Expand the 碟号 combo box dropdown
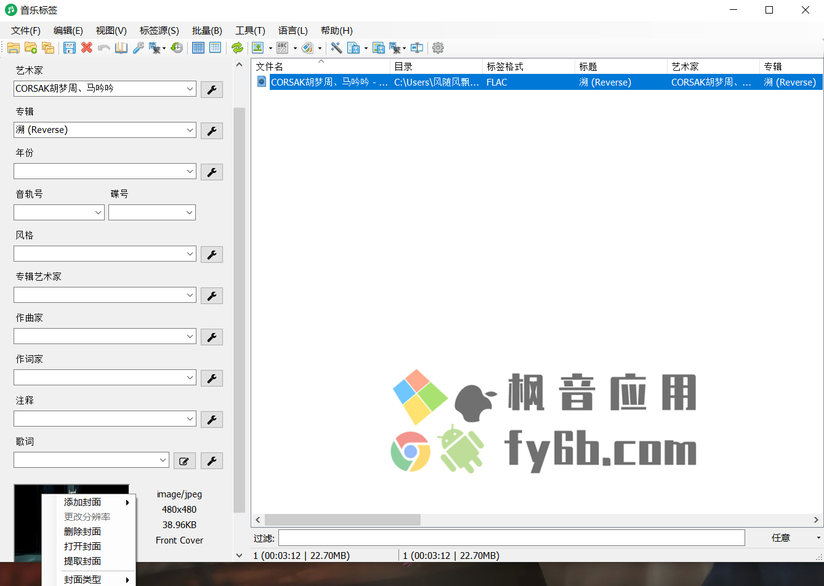Viewport: 824px width, 586px height. point(190,212)
